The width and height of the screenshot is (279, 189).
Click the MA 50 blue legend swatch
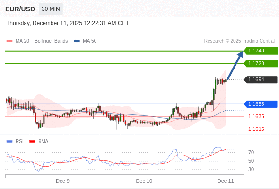coord(77,41)
